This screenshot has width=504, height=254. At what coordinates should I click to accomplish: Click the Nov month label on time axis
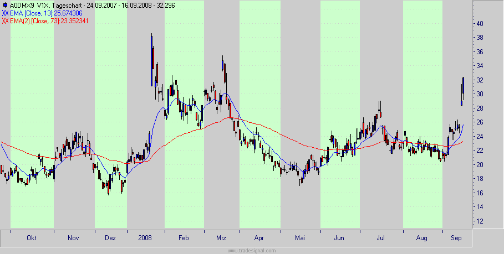[73, 238]
